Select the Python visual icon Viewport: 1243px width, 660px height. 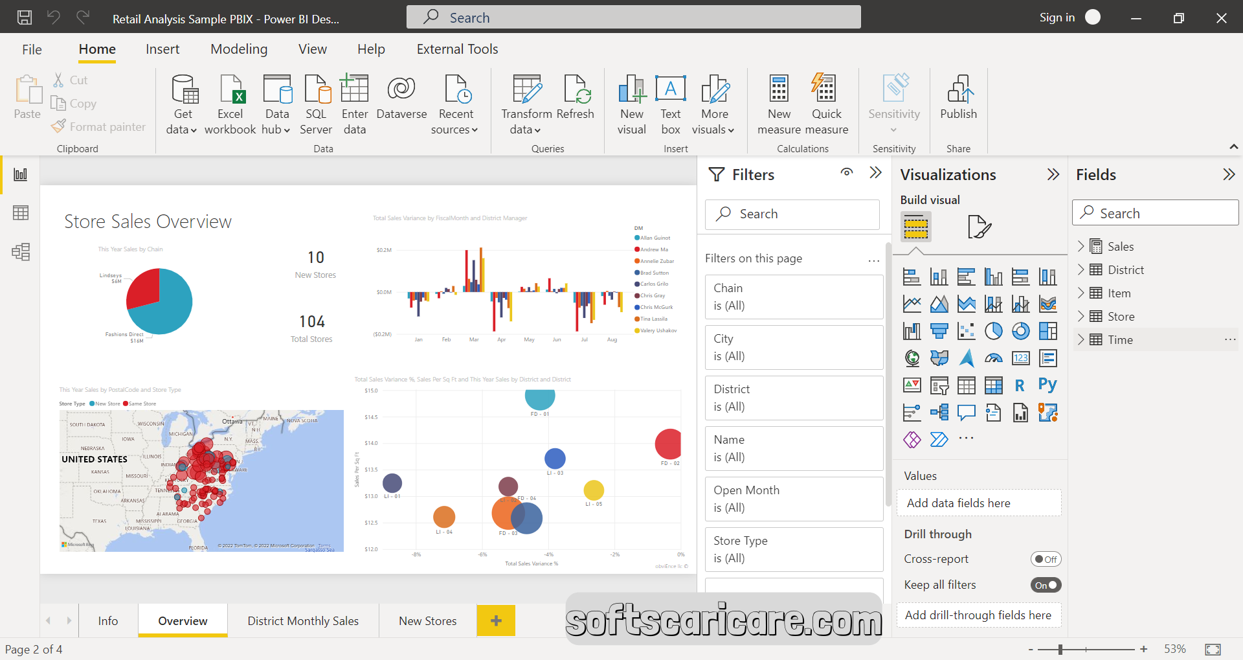pyautogui.click(x=1047, y=385)
